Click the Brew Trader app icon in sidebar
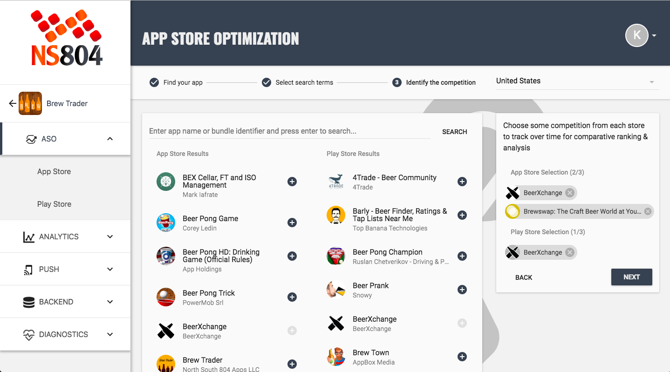 pyautogui.click(x=30, y=103)
